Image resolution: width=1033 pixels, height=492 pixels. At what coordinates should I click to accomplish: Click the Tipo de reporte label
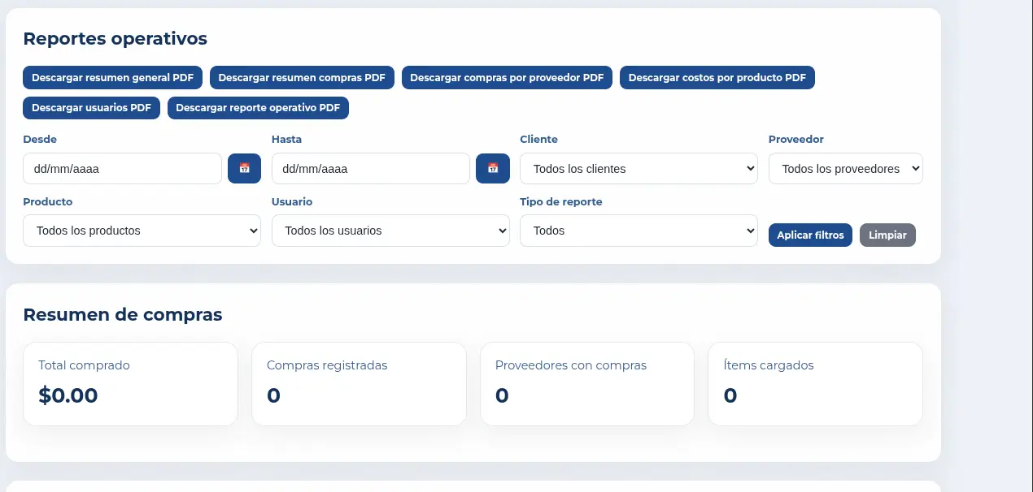coord(561,201)
